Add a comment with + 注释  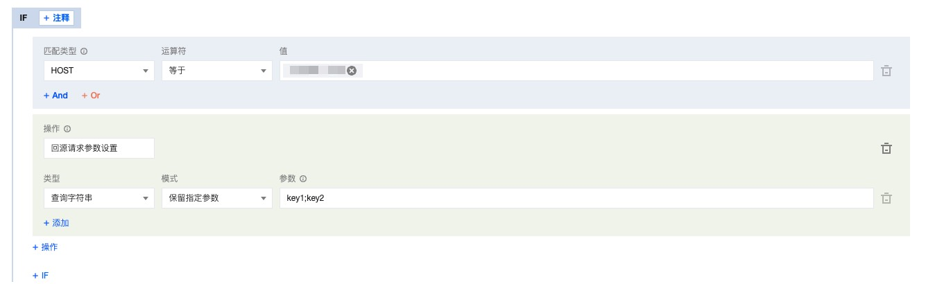point(57,18)
